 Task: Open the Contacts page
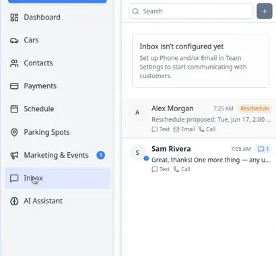[57, 63]
